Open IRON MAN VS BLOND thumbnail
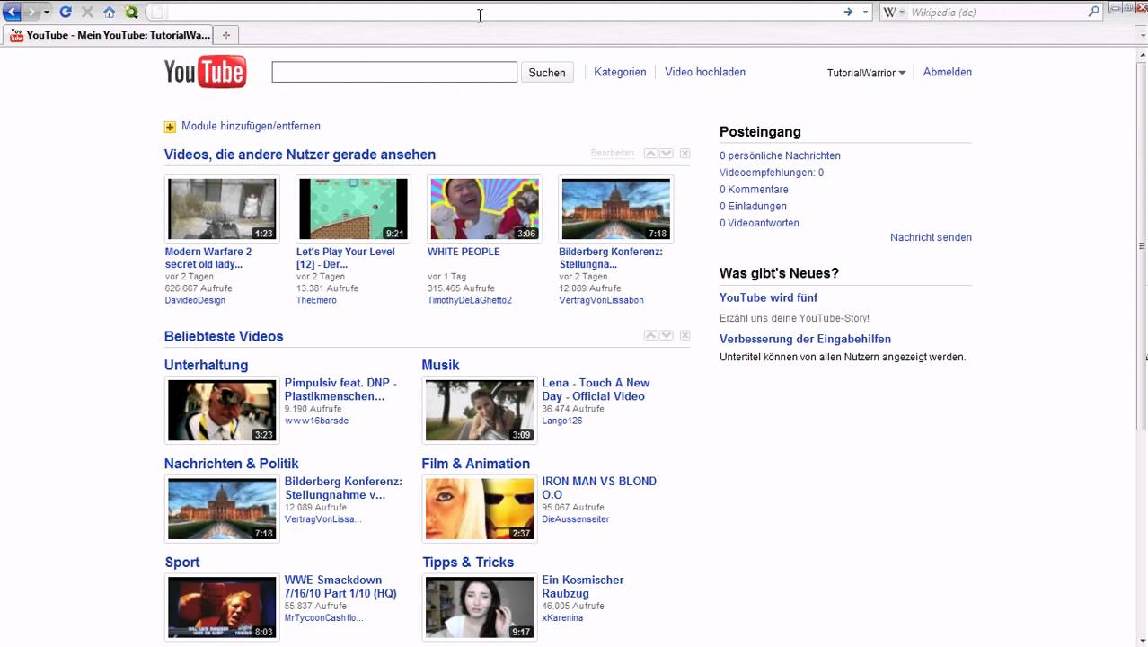Image resolution: width=1148 pixels, height=647 pixels. coord(479,510)
